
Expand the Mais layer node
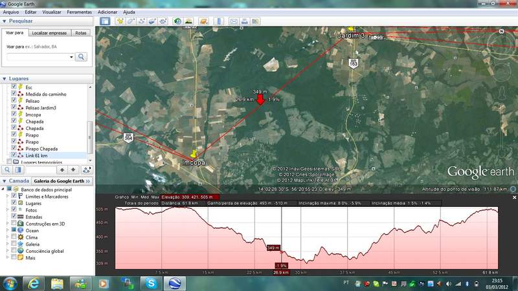click(x=8, y=257)
